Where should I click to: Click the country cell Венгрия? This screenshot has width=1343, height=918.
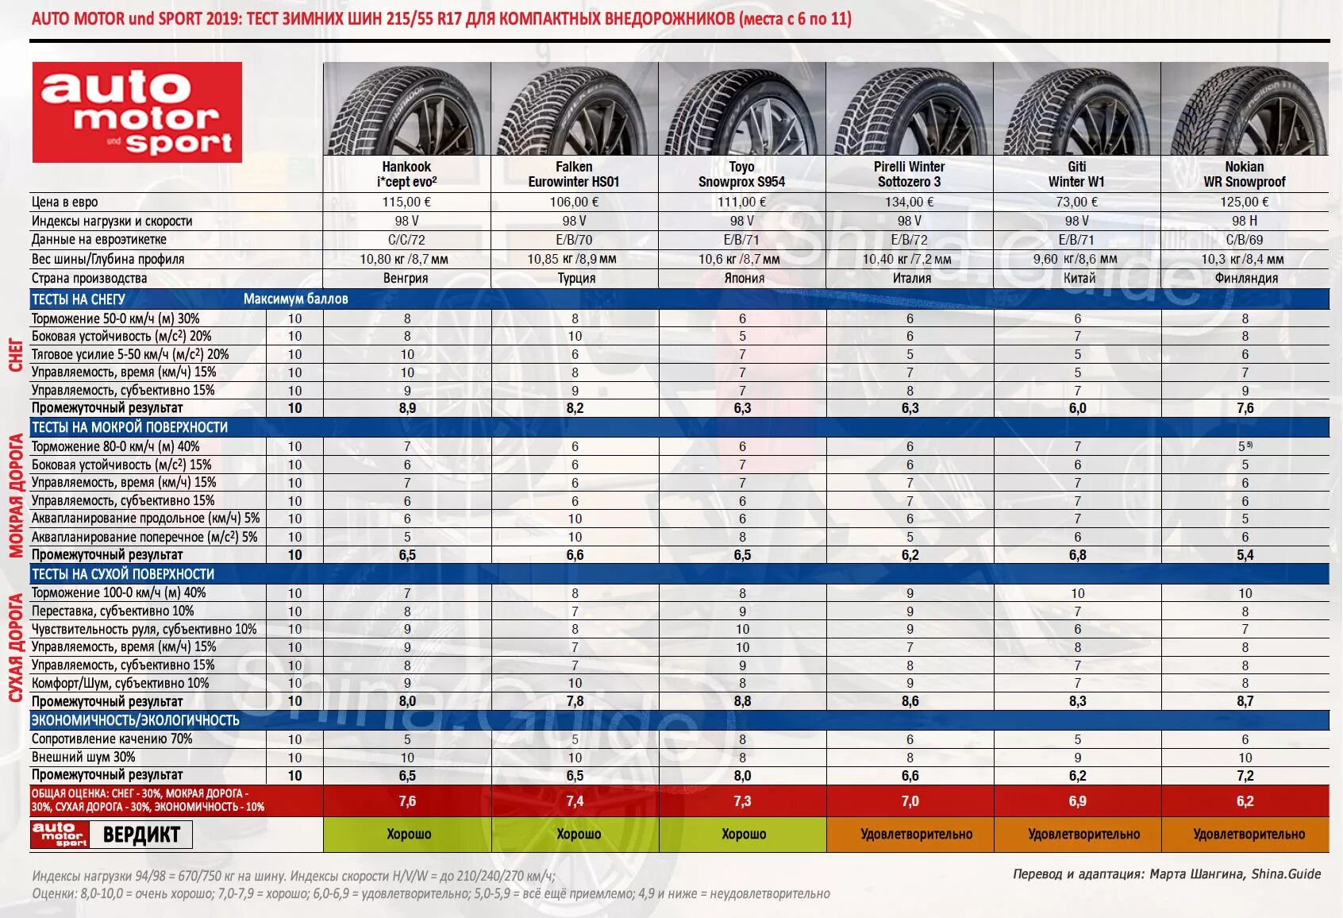pos(406,279)
